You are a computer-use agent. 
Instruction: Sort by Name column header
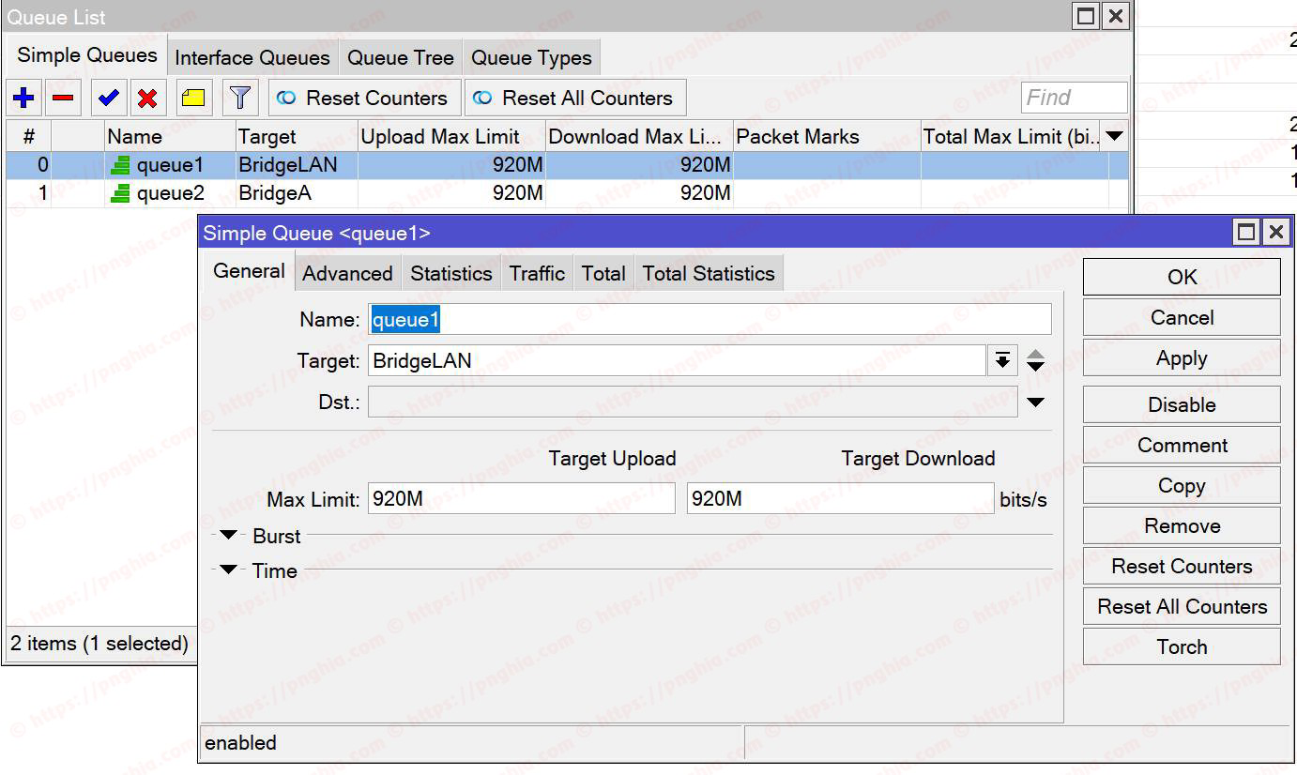169,136
